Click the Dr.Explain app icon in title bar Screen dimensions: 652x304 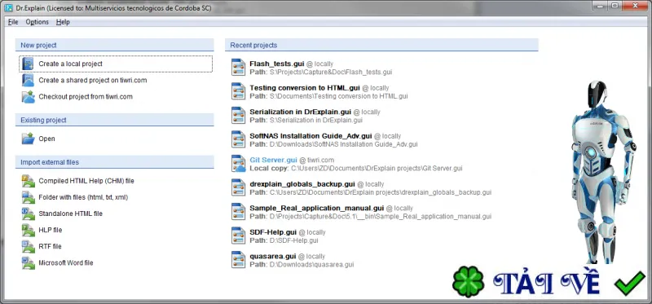tap(8, 7)
